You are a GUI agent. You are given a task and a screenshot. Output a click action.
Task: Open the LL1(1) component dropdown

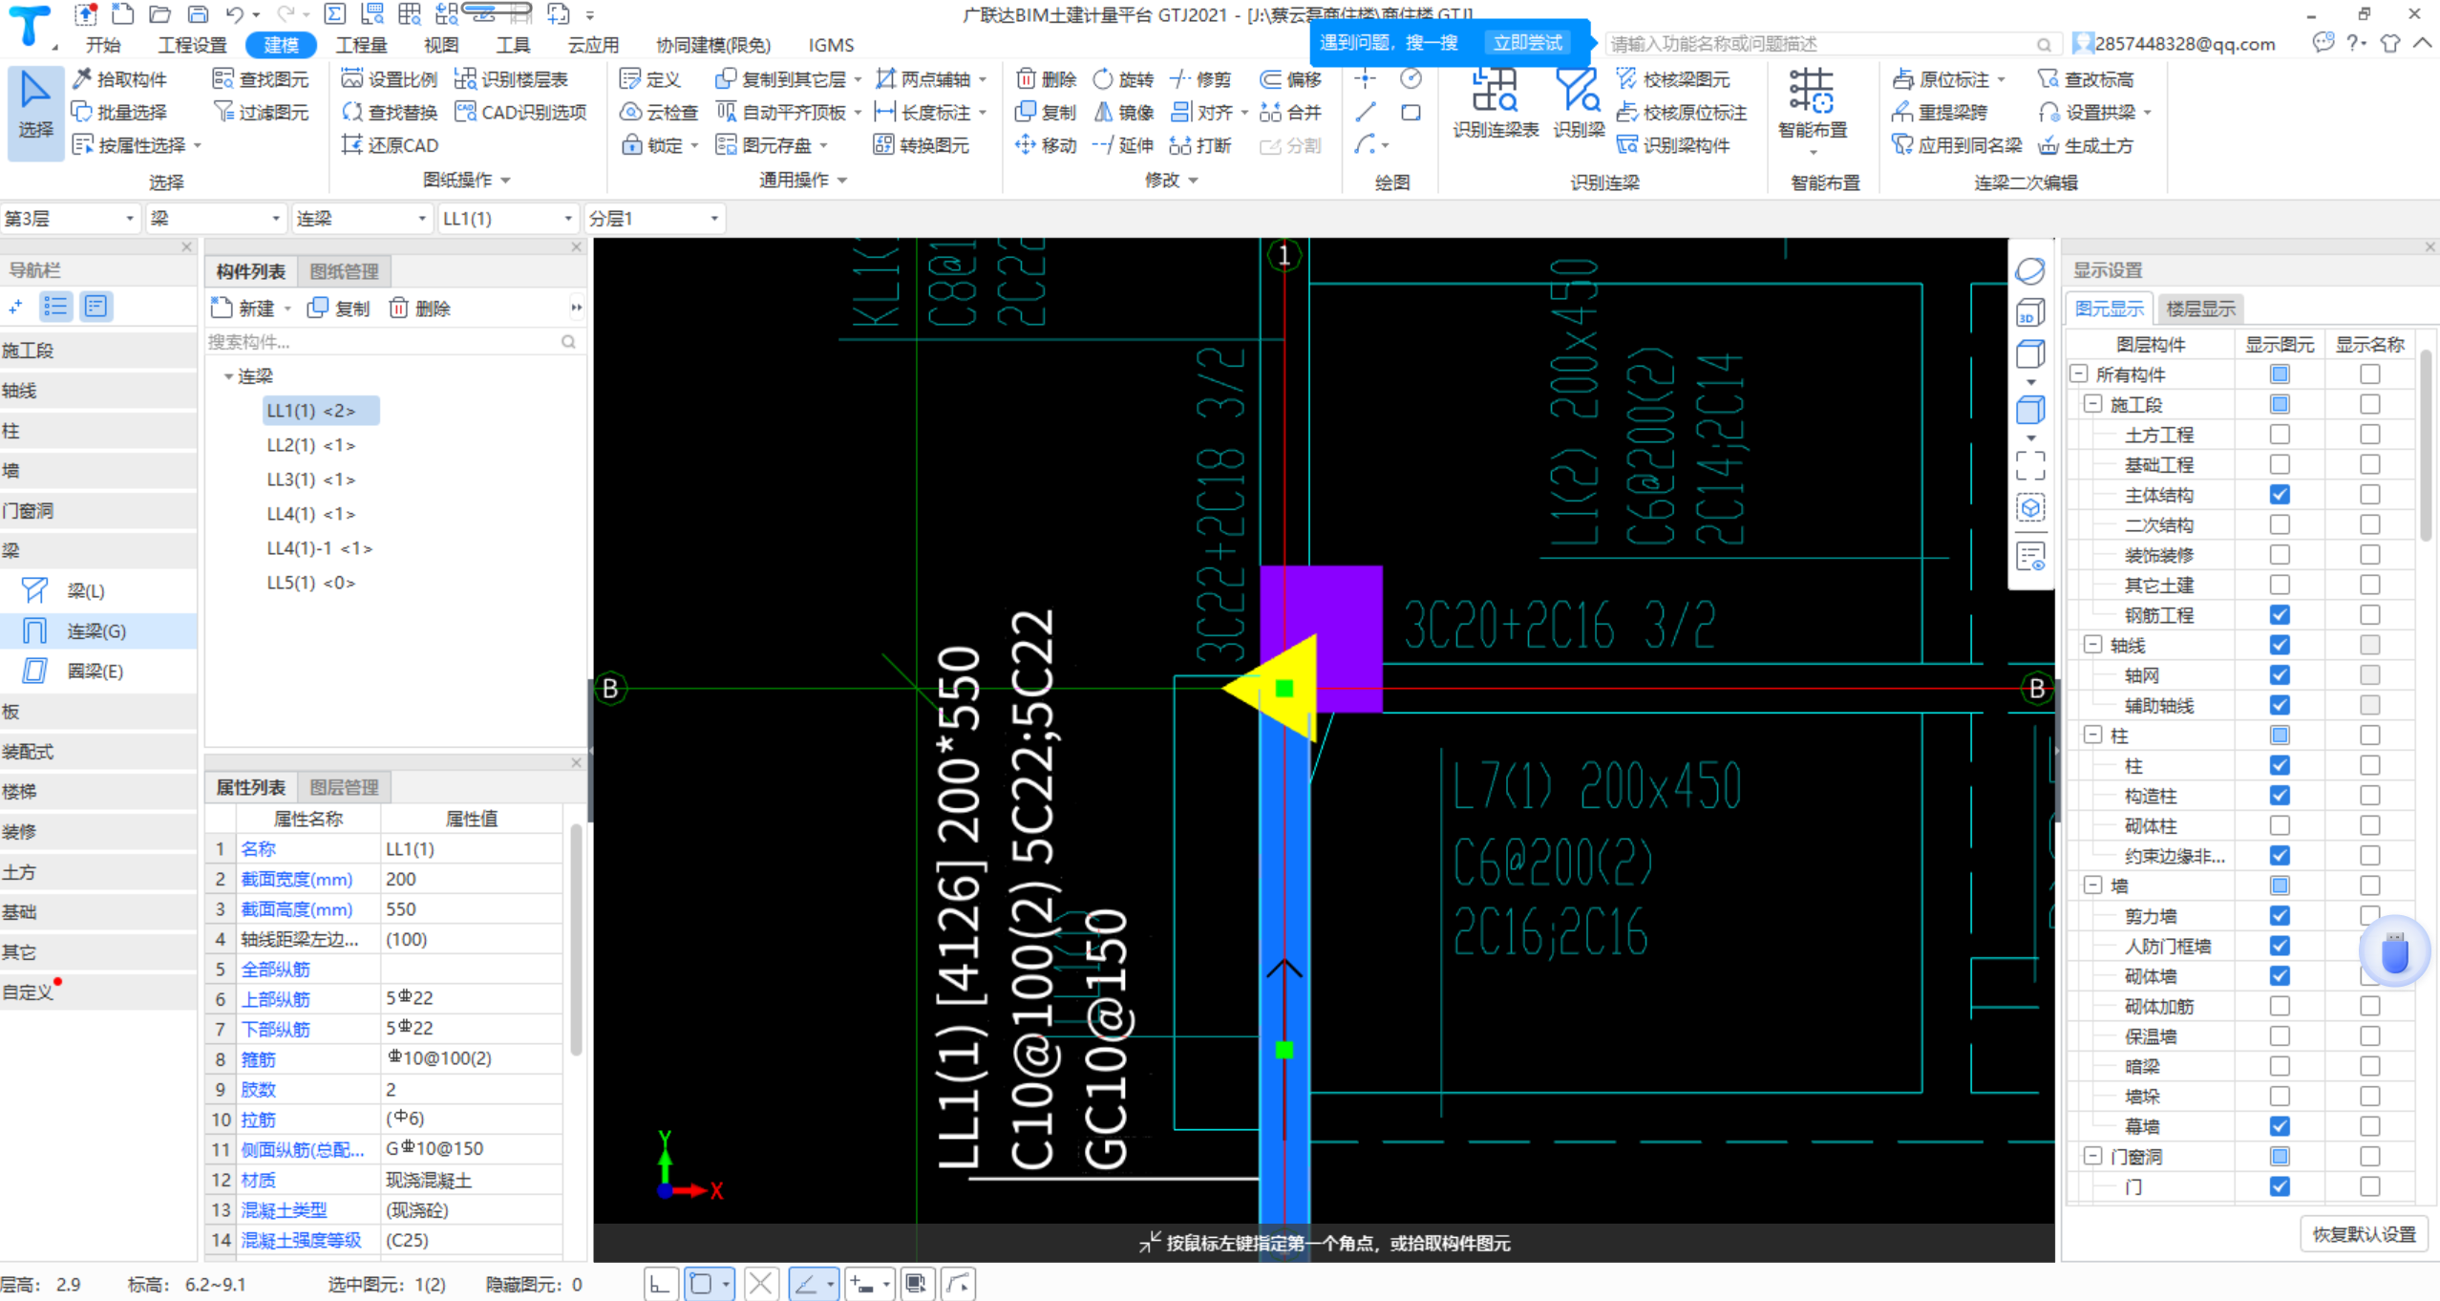[x=508, y=219]
